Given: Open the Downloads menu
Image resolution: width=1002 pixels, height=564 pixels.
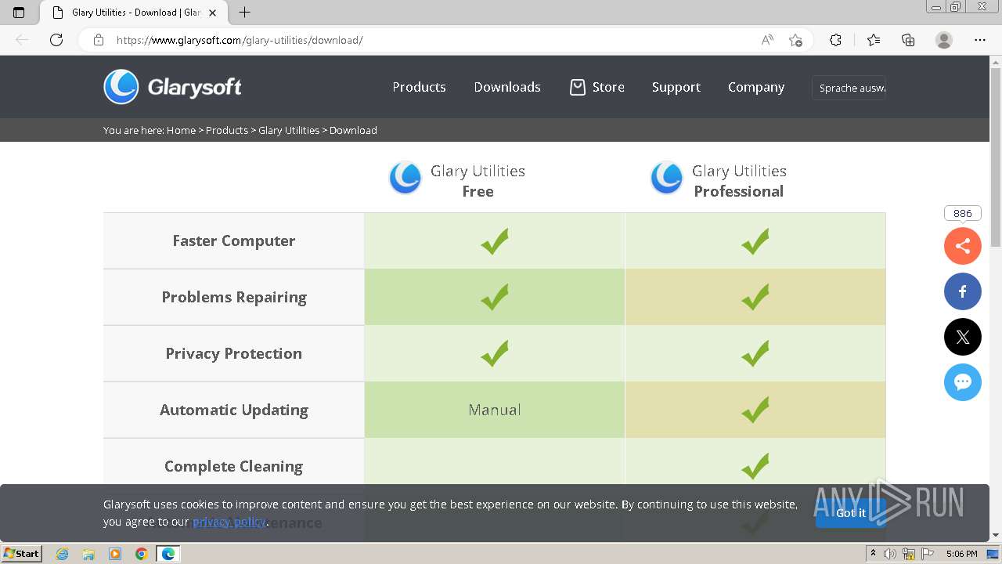Looking at the screenshot, I should click(507, 87).
